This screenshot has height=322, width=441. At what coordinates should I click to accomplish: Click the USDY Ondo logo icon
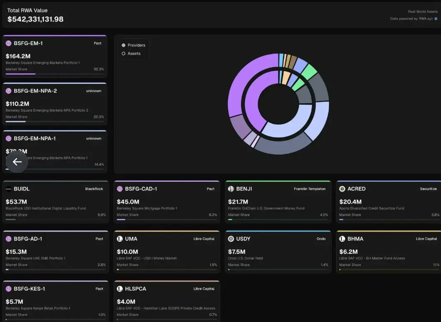[231, 239]
